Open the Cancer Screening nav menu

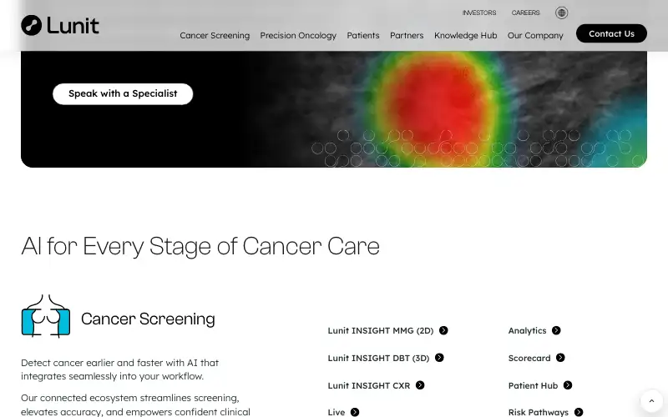[215, 35]
